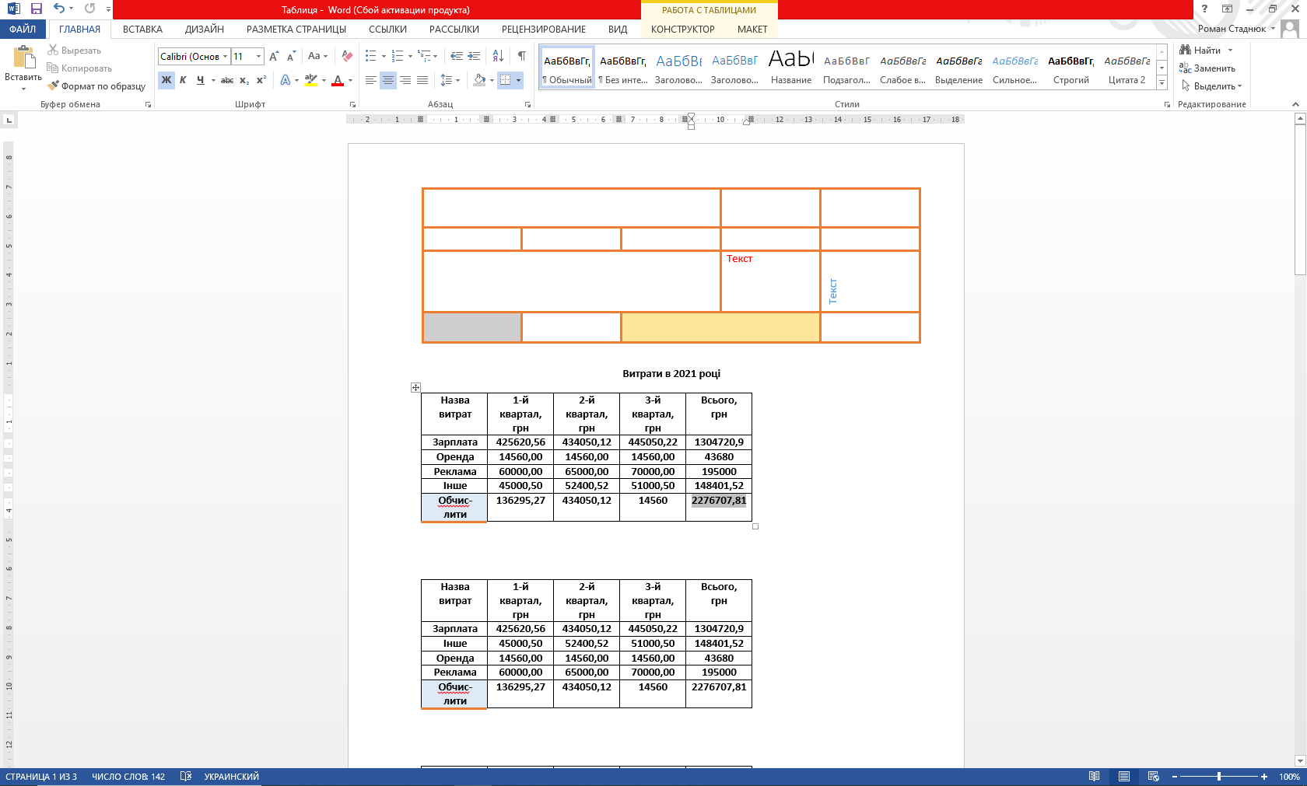The image size is (1307, 786).
Task: Click the decrease indent icon
Action: 456,56
